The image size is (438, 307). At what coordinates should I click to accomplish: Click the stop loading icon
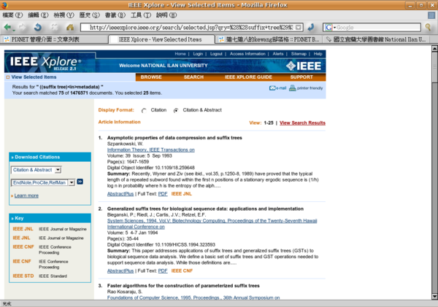[55, 27]
